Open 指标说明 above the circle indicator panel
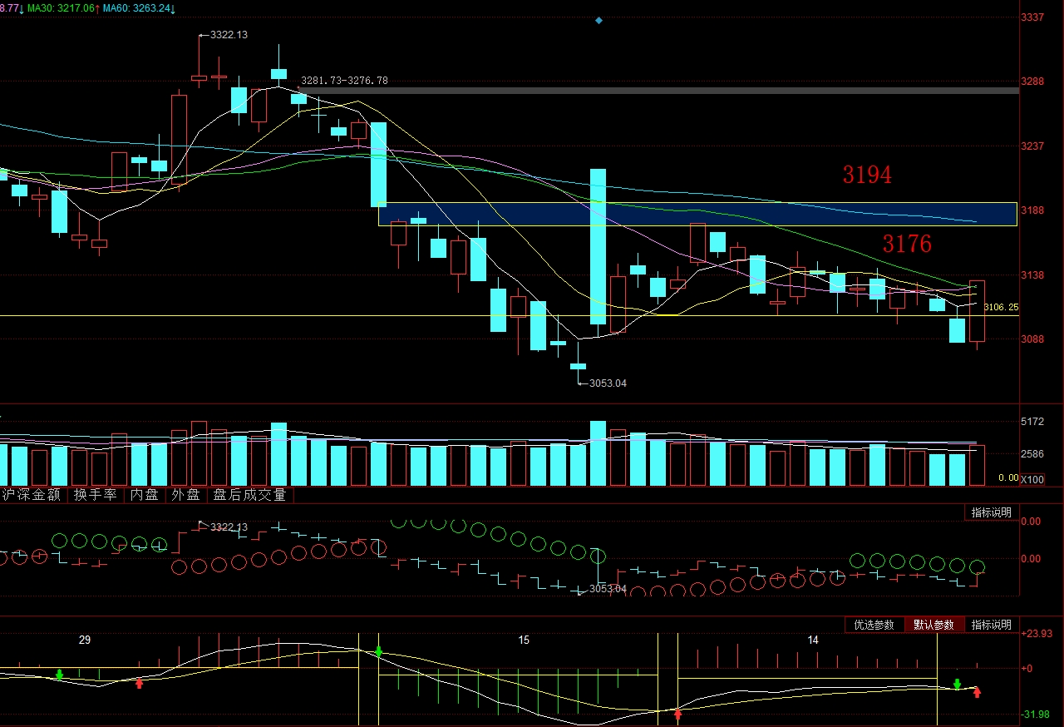1064x727 pixels. click(x=992, y=512)
